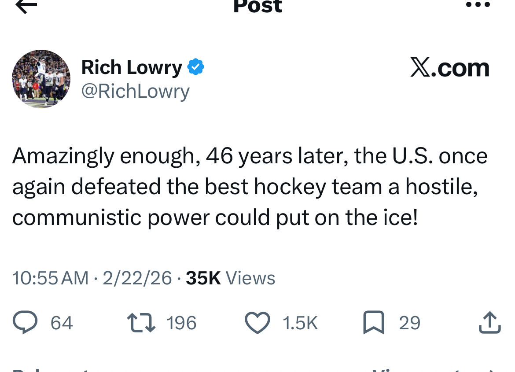This screenshot has width=515, height=372.
Task: Click the 29 bookmarks count
Action: [x=409, y=323]
